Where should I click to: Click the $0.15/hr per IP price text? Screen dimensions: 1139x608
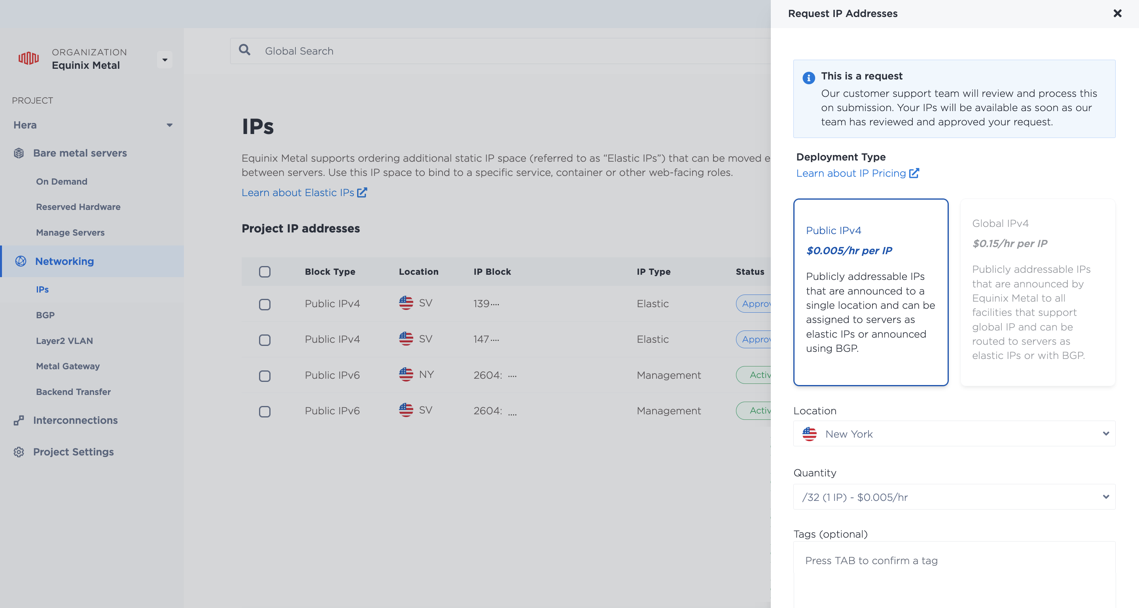click(x=1010, y=244)
